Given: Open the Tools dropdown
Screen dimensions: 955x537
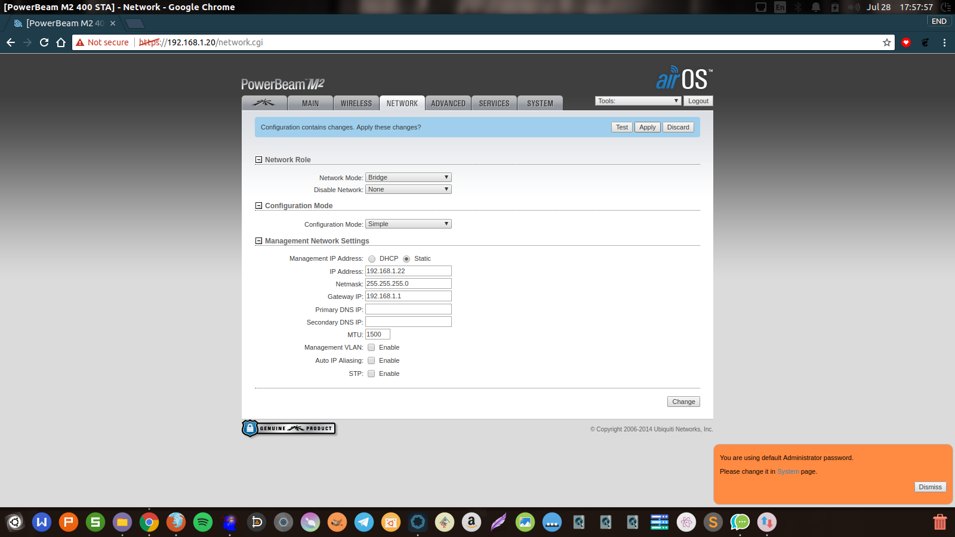Looking at the screenshot, I should 638,101.
